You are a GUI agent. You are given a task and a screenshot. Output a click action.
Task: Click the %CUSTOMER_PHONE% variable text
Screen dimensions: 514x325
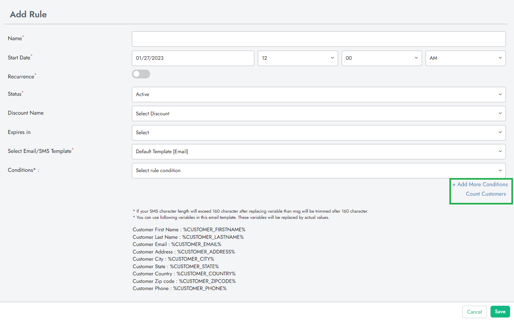[x=200, y=288]
